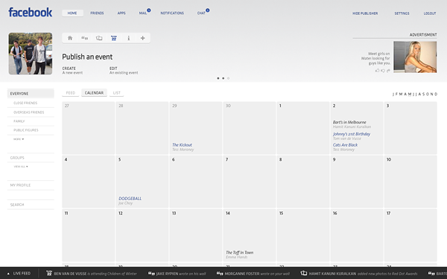Select the home icon in publisher toolbar
The height and width of the screenshot is (279, 447).
pyautogui.click(x=70, y=38)
